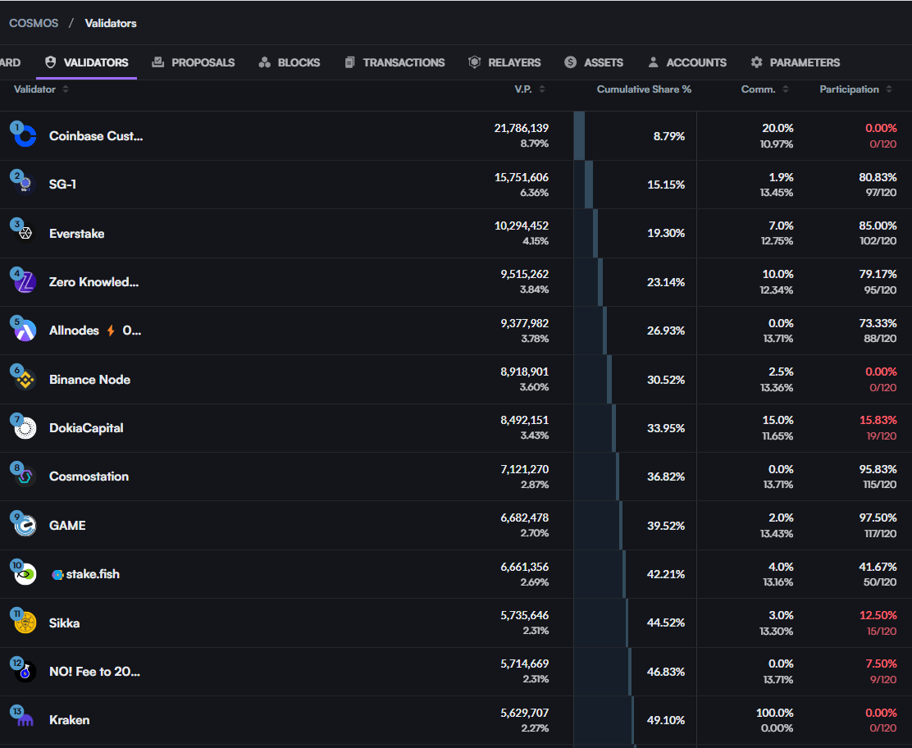The height and width of the screenshot is (748, 912).
Task: Open the Coinbase Cust... validator name
Action: (96, 136)
